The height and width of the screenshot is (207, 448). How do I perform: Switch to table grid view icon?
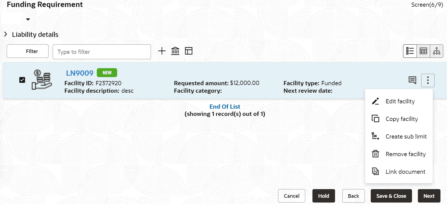pos(423,51)
